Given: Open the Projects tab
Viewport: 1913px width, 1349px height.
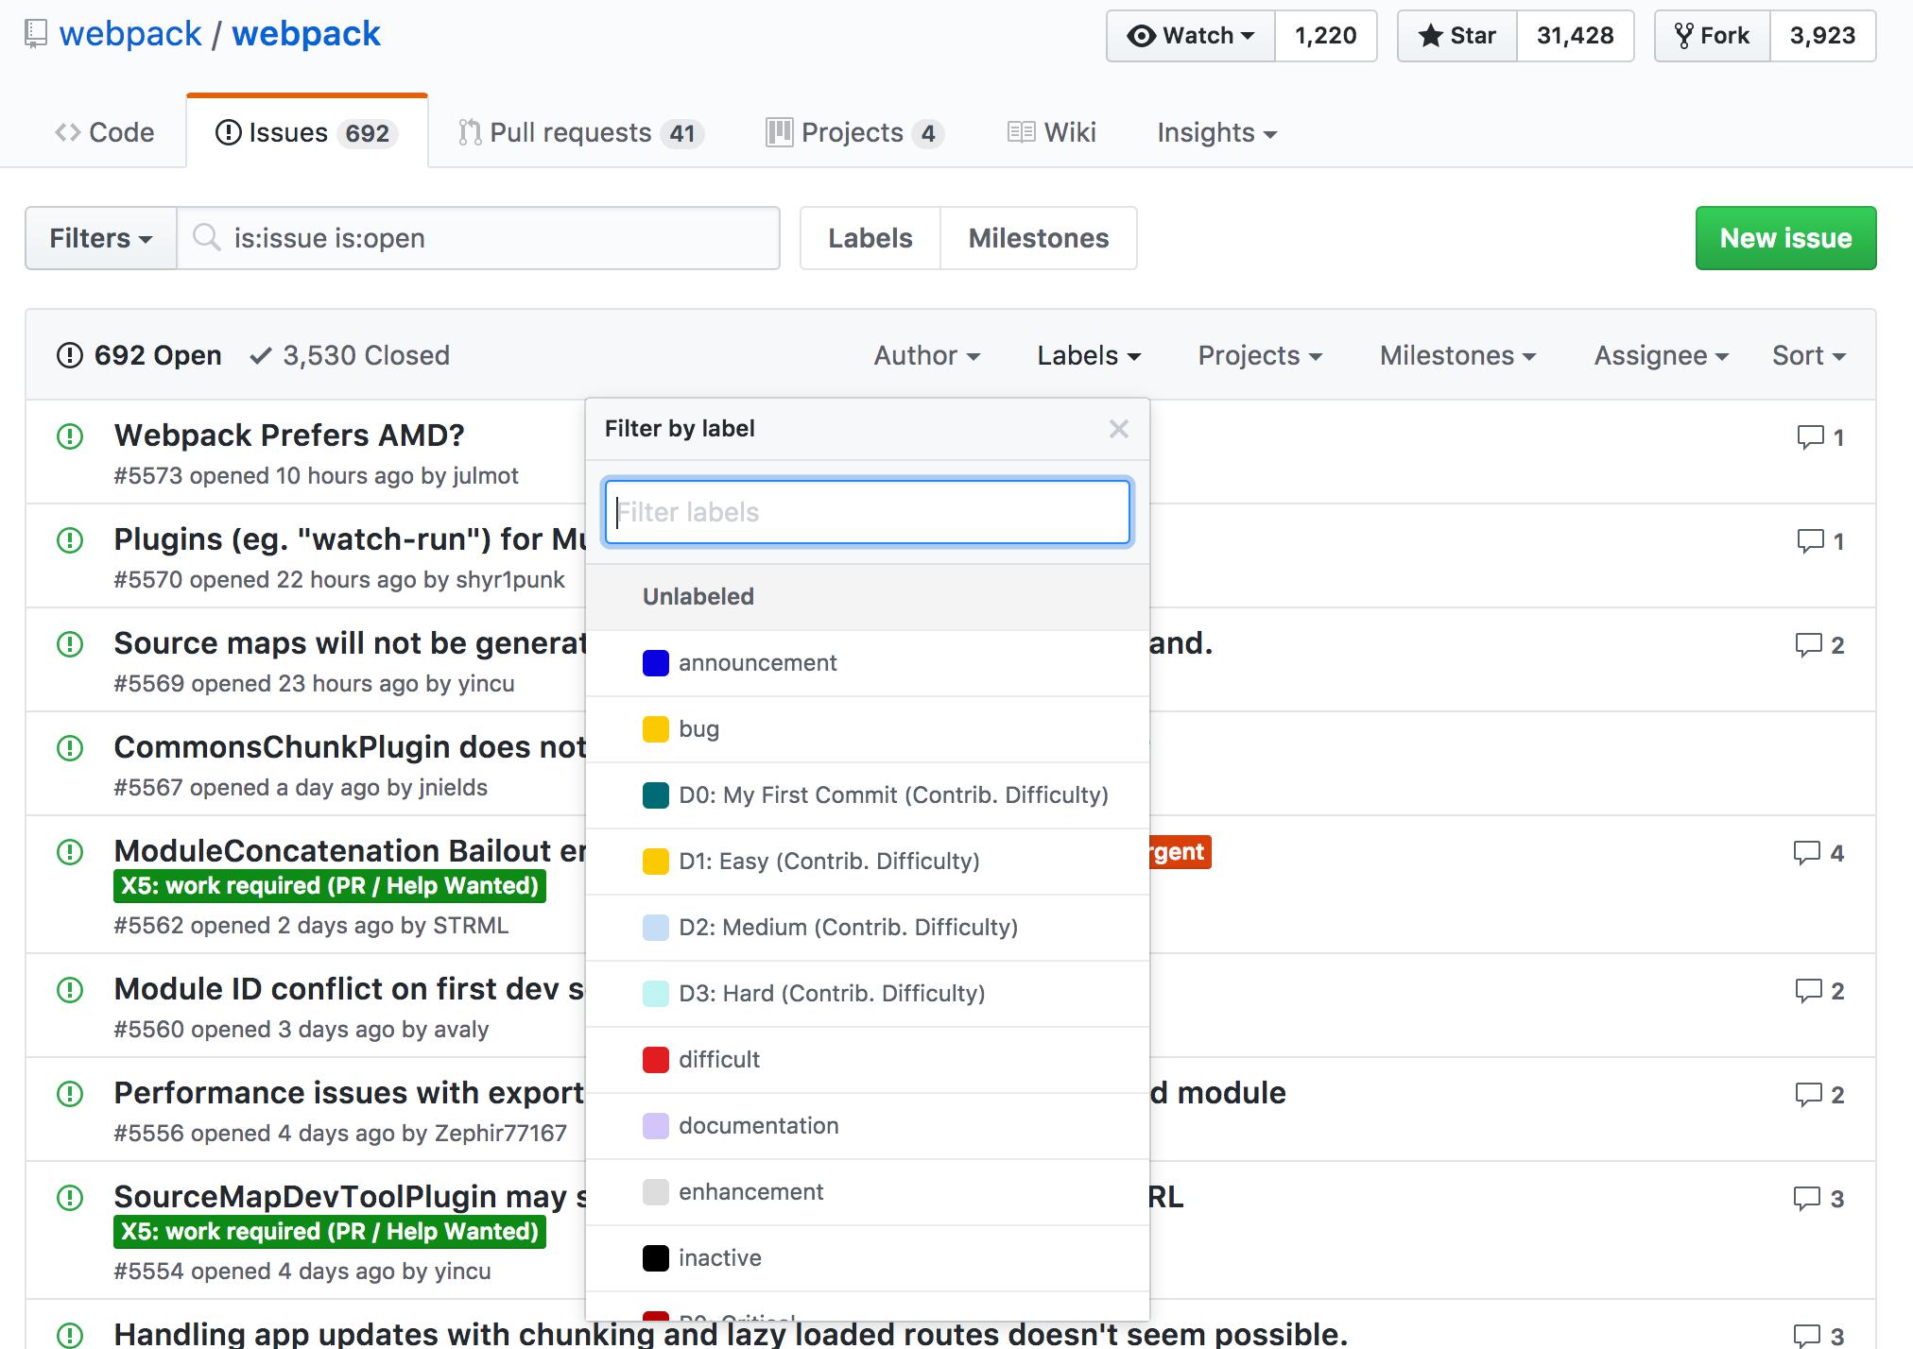Looking at the screenshot, I should (x=855, y=132).
